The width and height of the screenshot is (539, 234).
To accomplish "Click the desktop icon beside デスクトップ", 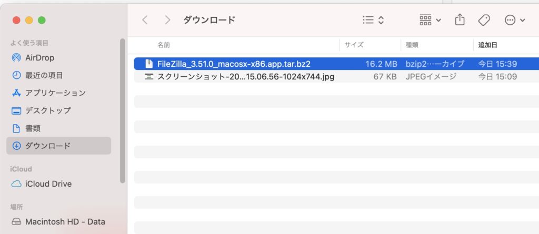I will 16,110.
